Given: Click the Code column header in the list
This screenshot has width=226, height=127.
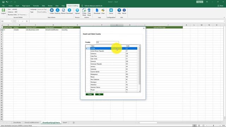Looking at the screenshot, I should click(131, 46).
